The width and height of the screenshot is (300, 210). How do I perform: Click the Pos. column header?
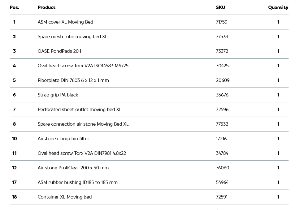click(14, 7)
